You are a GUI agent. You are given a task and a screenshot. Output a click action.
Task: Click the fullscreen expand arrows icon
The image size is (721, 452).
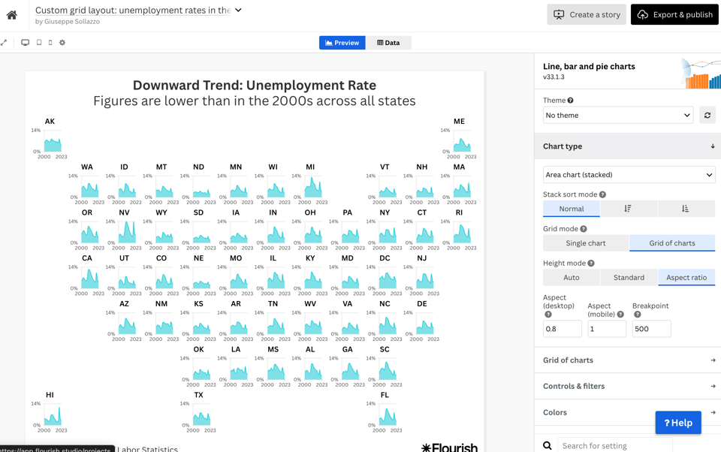point(5,43)
